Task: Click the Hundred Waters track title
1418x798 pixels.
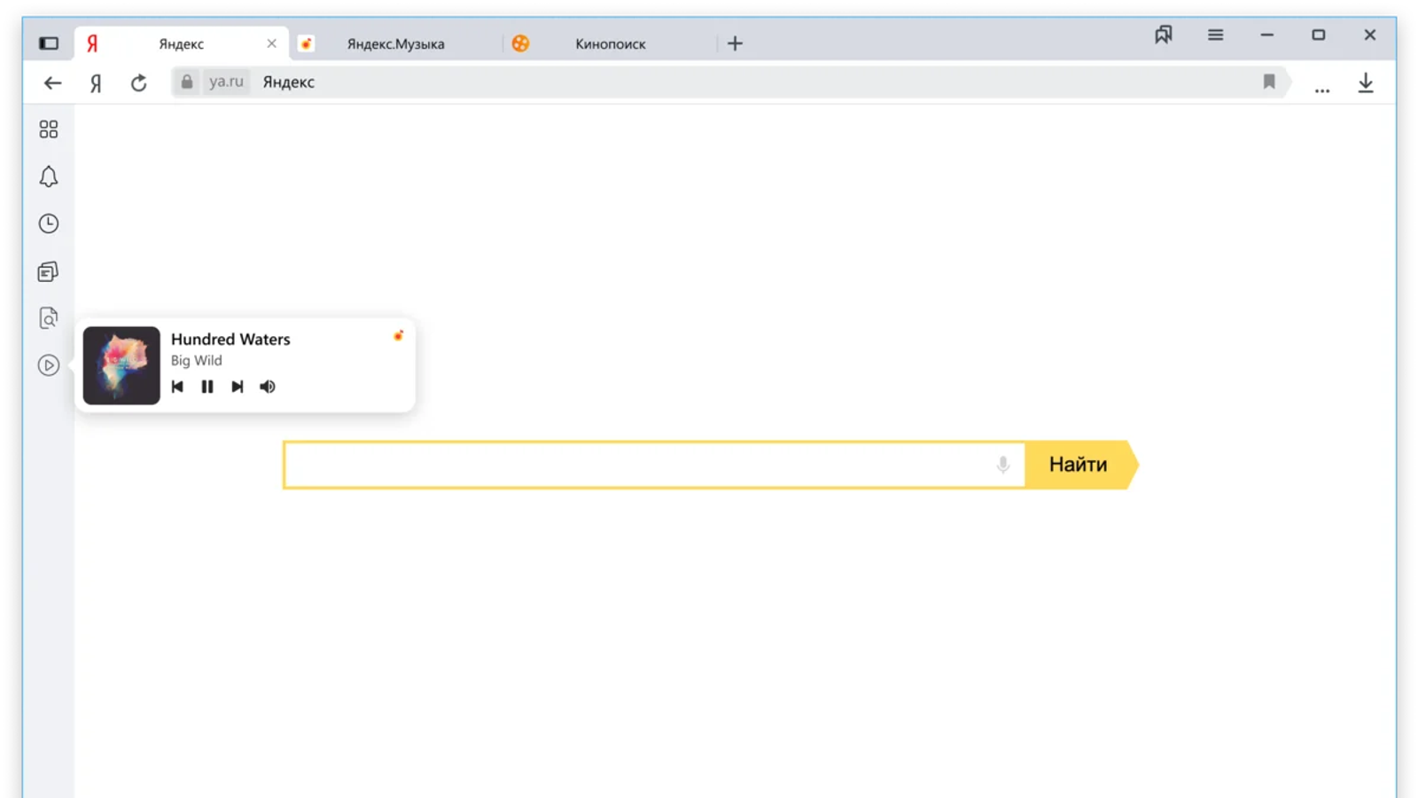Action: tap(230, 340)
